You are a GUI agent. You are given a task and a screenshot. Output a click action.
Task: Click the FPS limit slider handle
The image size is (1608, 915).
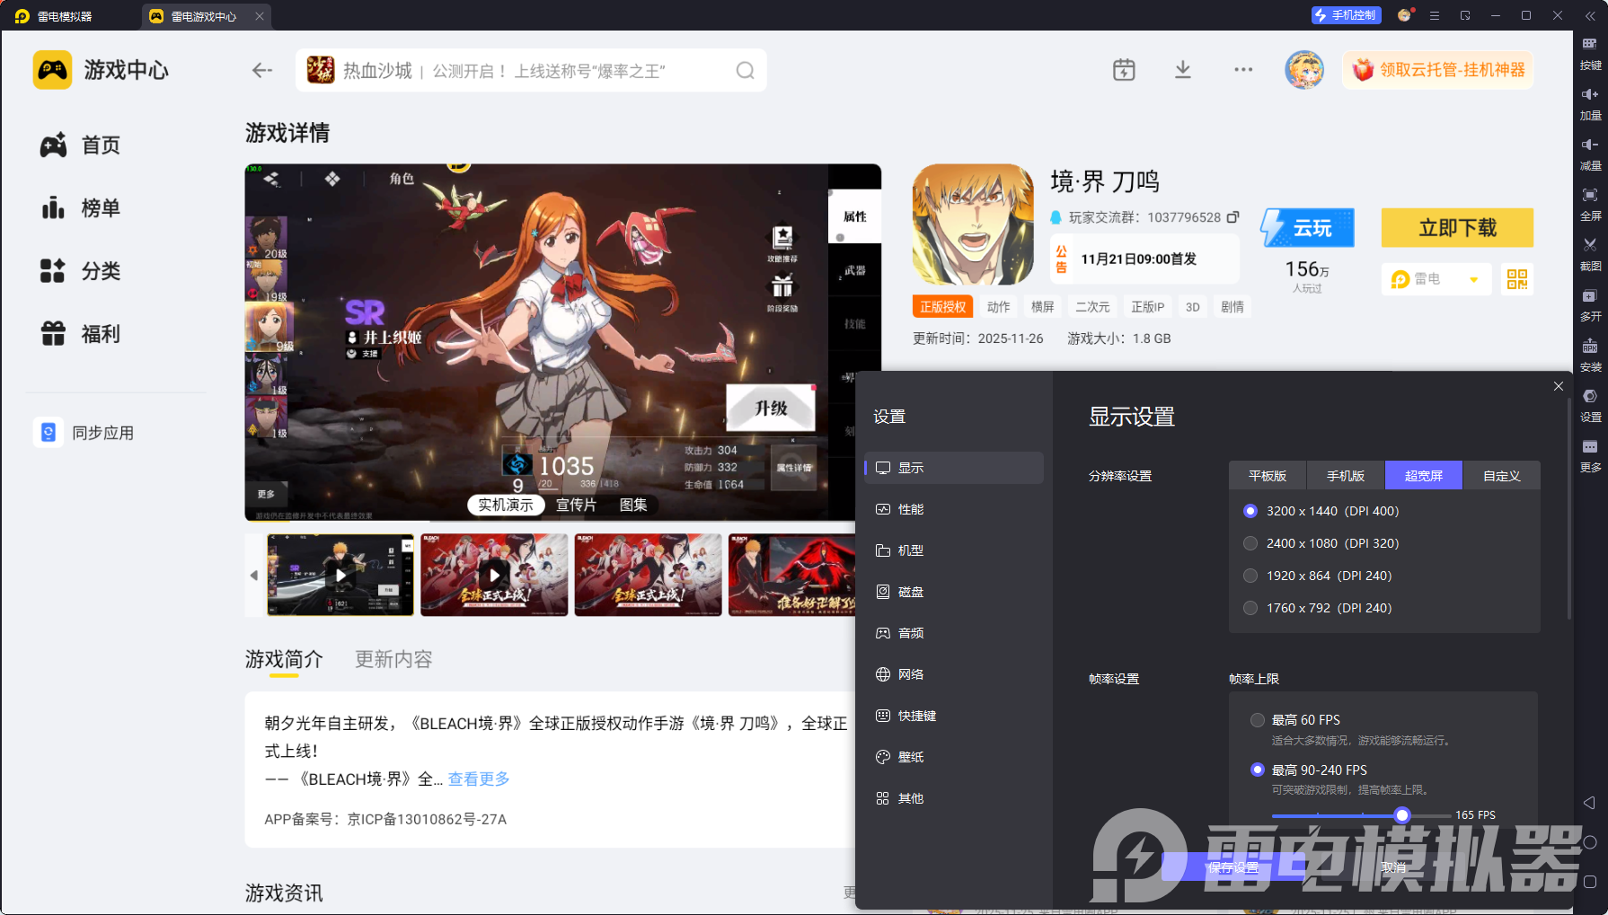(1402, 815)
